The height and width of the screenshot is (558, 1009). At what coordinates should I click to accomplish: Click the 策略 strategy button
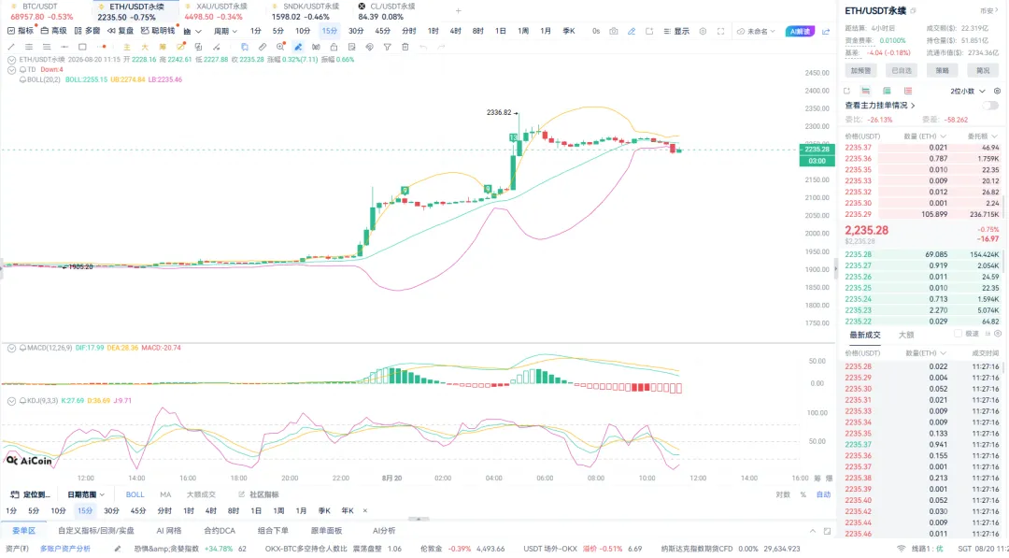[x=942, y=71]
